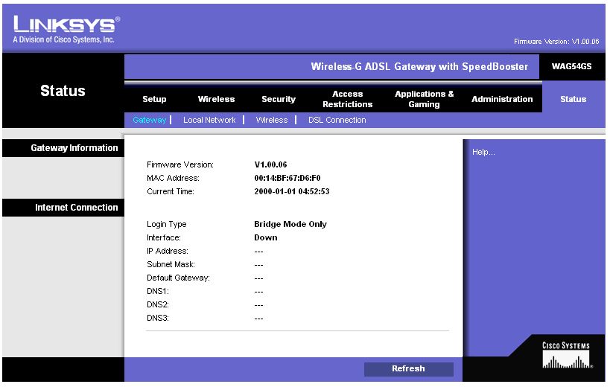Select the Status tab
Image resolution: width=610 pixels, height=387 pixels.
coord(573,99)
